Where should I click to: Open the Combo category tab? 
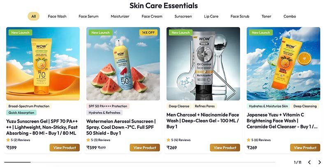[290, 16]
